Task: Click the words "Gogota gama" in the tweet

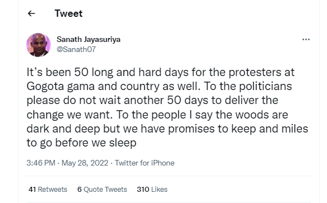Action: pyautogui.click(x=60, y=86)
